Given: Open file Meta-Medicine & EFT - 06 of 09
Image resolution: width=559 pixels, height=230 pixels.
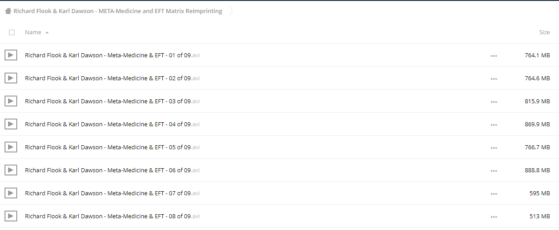Looking at the screenshot, I should click(x=112, y=170).
